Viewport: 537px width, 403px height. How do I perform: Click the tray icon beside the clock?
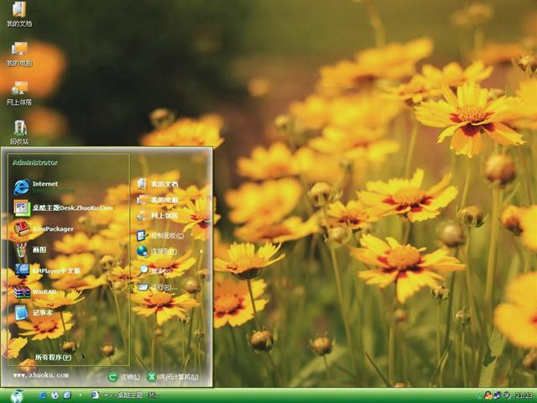(x=506, y=395)
